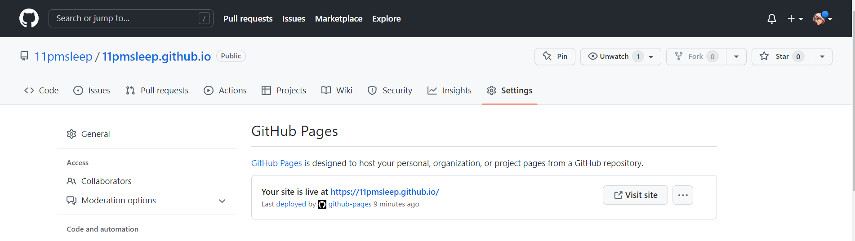Open the Projects tab
855x241 pixels.
click(284, 90)
